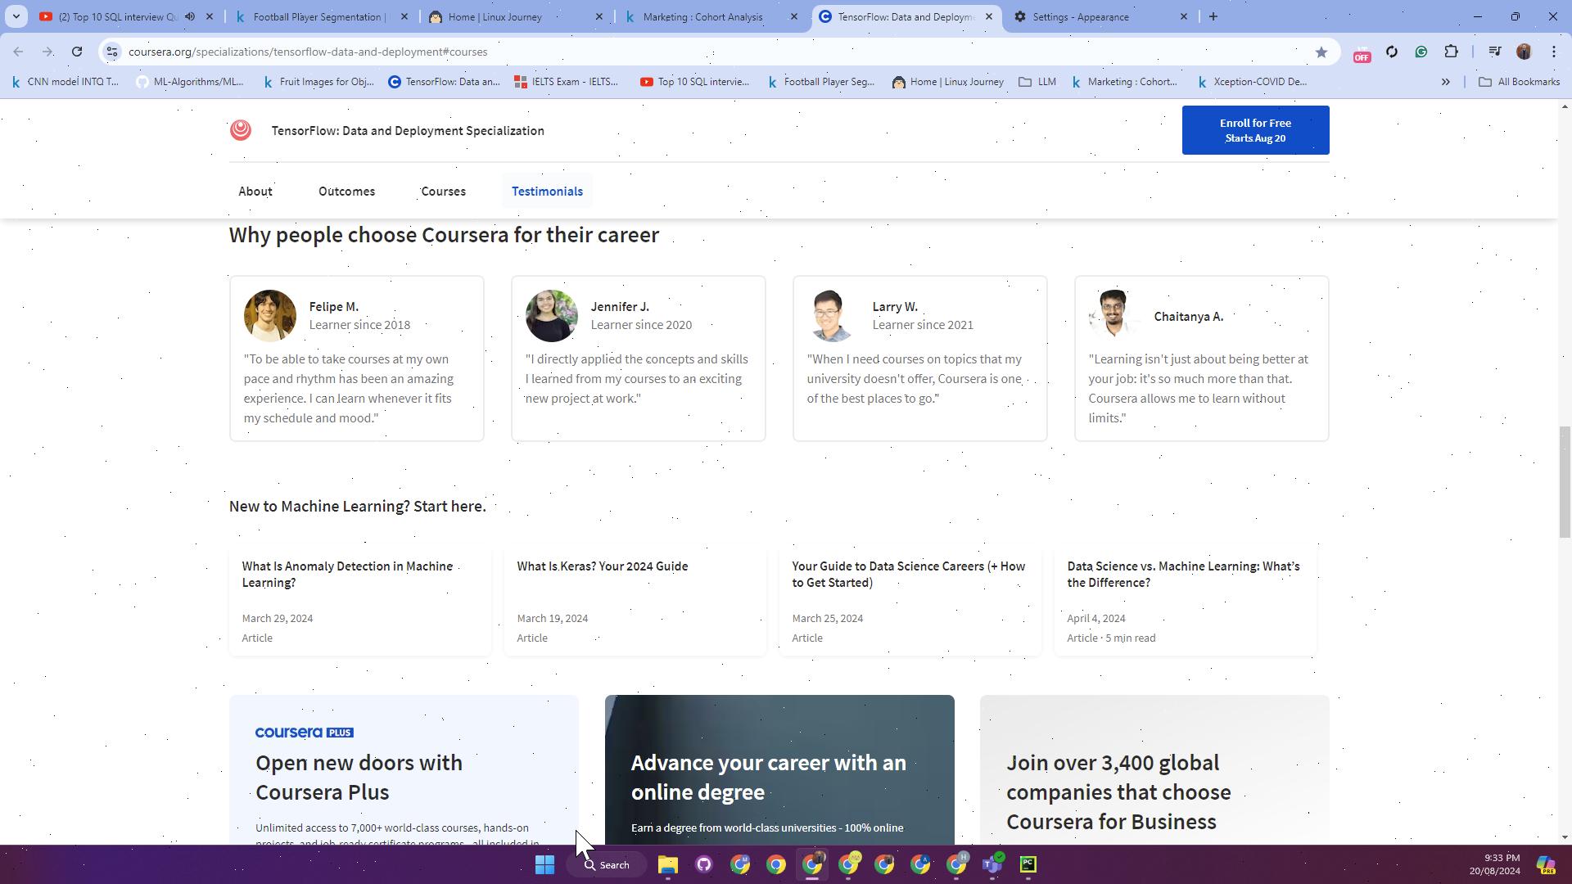Click Enroll for Free button

tap(1255, 130)
